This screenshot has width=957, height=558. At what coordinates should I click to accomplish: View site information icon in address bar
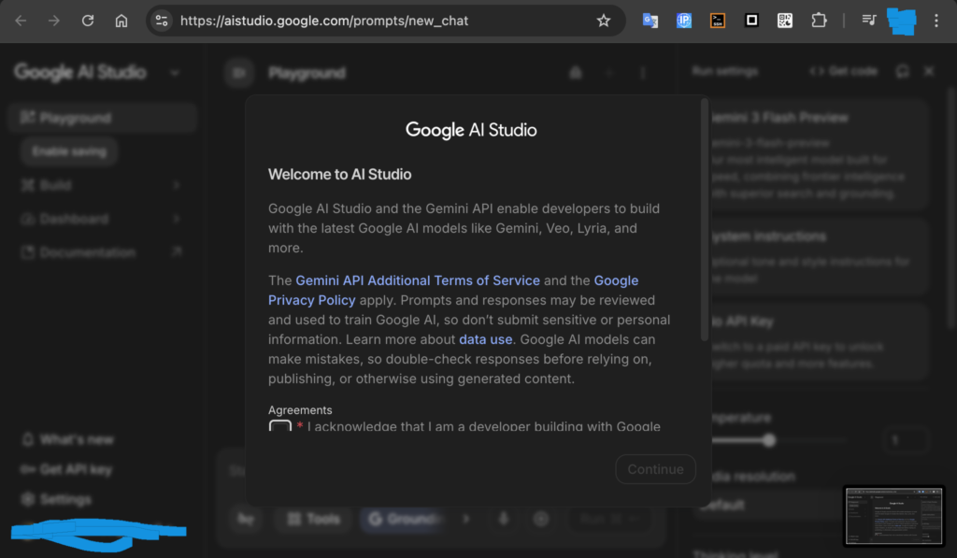pyautogui.click(x=162, y=21)
